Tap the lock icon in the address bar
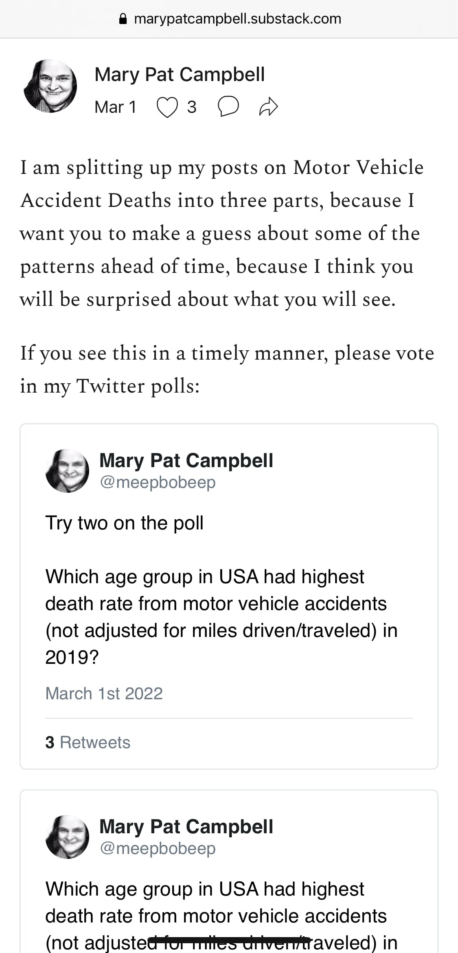This screenshot has height=953, width=458. tap(123, 19)
